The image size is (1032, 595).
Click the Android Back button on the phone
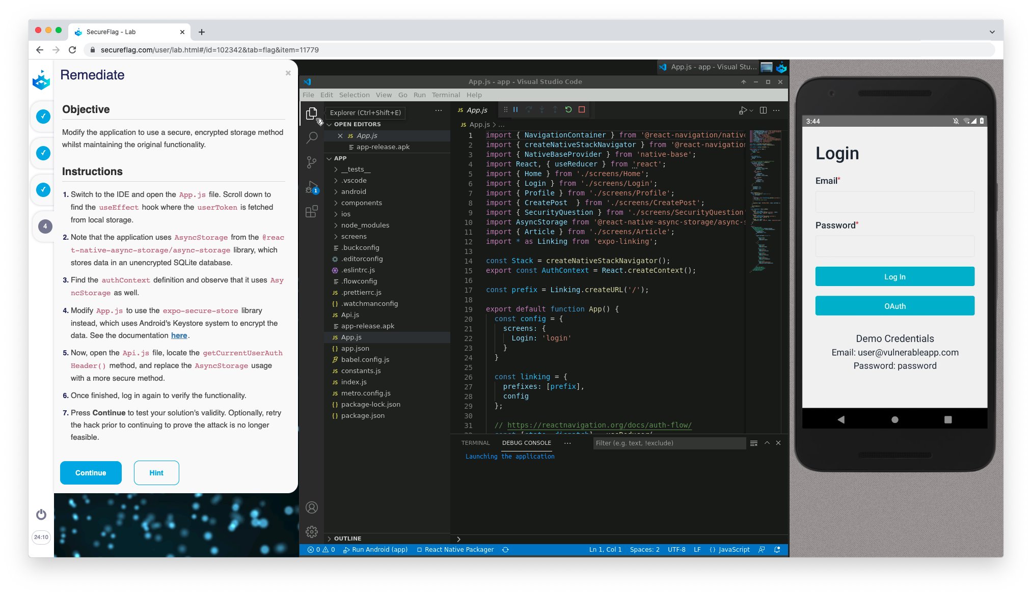841,420
